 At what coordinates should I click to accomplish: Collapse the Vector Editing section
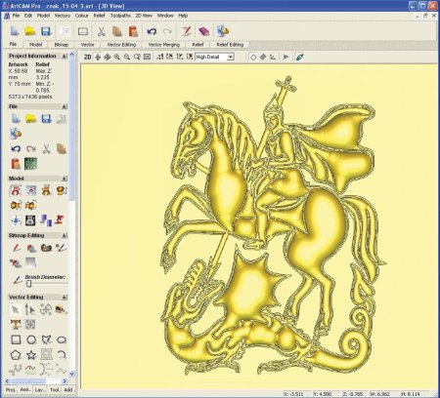point(65,297)
